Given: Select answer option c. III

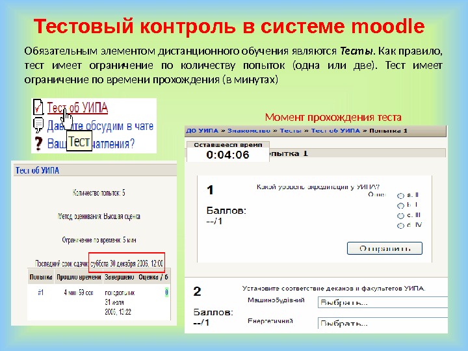Looking at the screenshot, I should pos(400,216).
